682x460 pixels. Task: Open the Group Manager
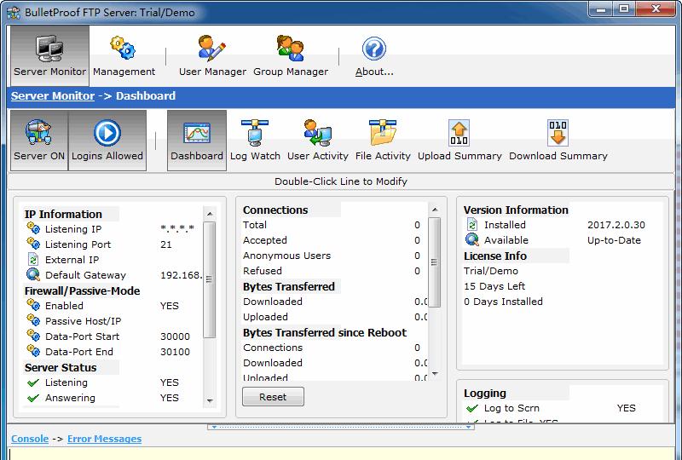[291, 55]
